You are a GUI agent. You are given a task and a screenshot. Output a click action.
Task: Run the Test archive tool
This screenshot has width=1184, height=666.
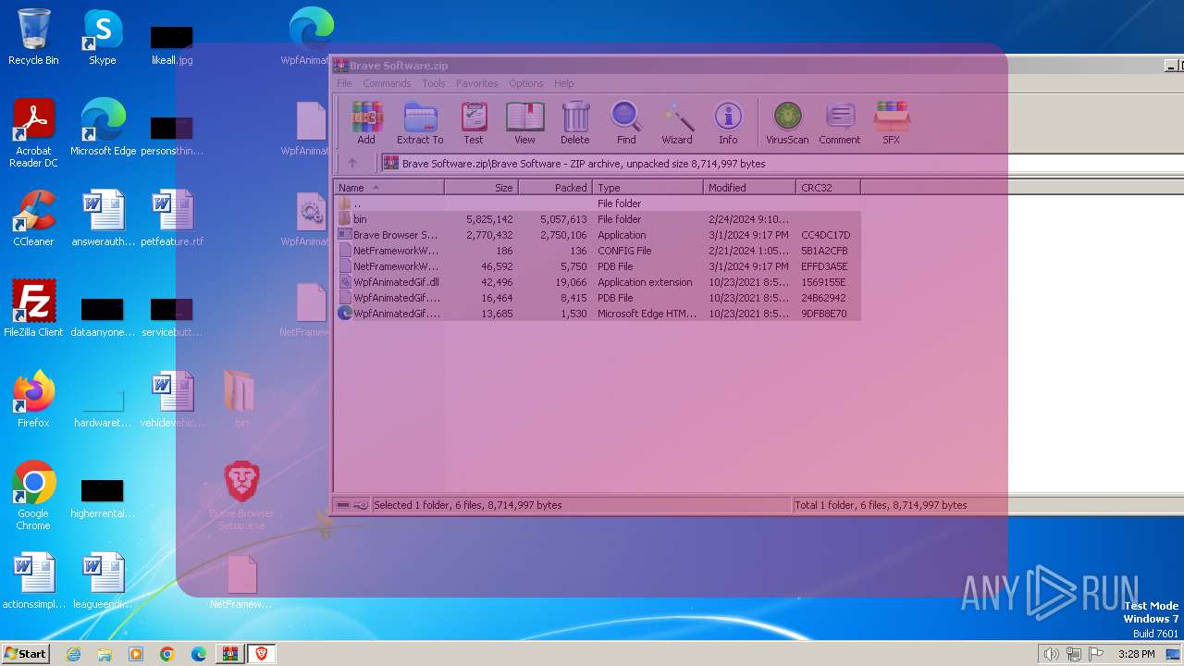coord(474,123)
